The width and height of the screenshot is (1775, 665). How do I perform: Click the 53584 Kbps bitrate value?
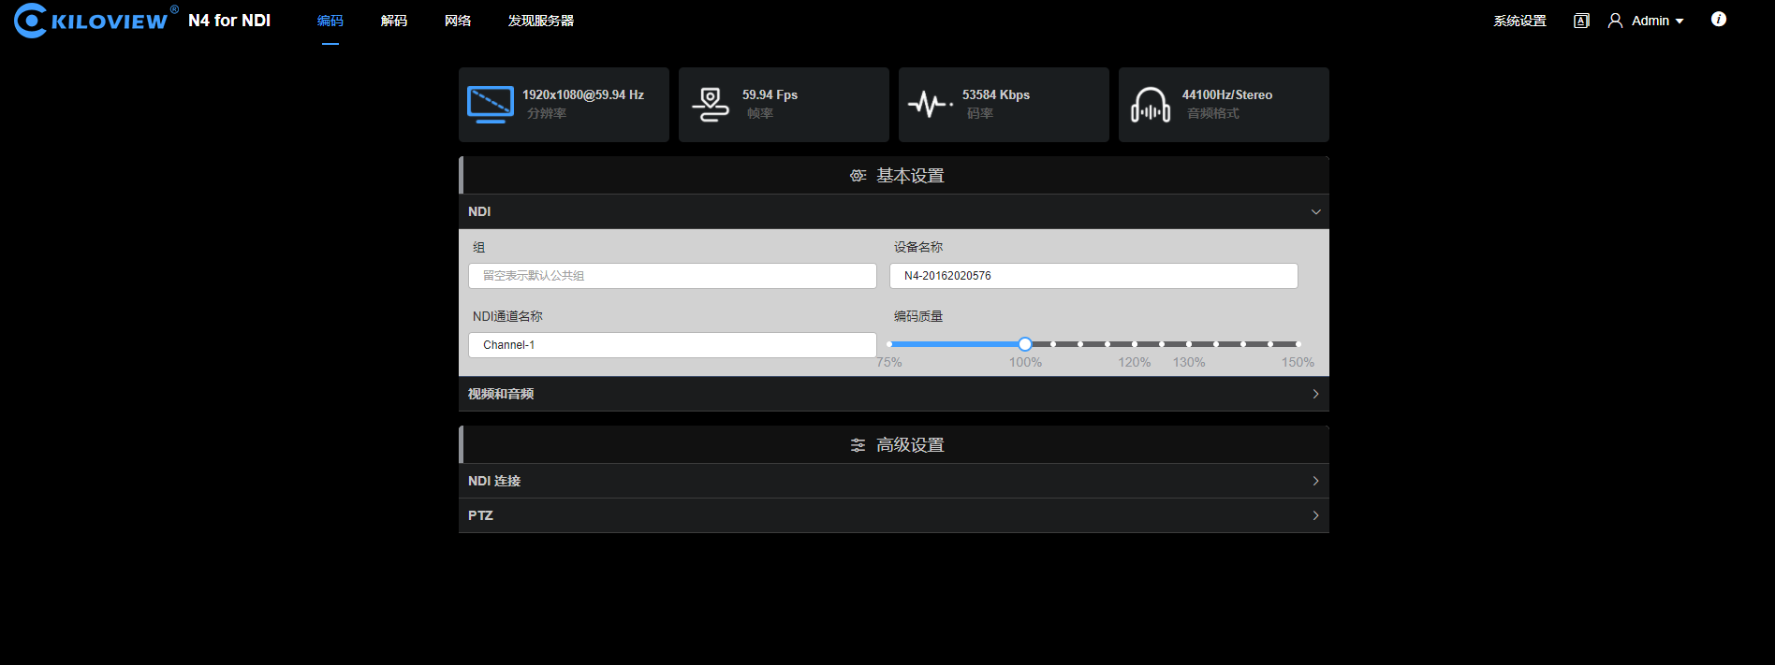point(996,94)
